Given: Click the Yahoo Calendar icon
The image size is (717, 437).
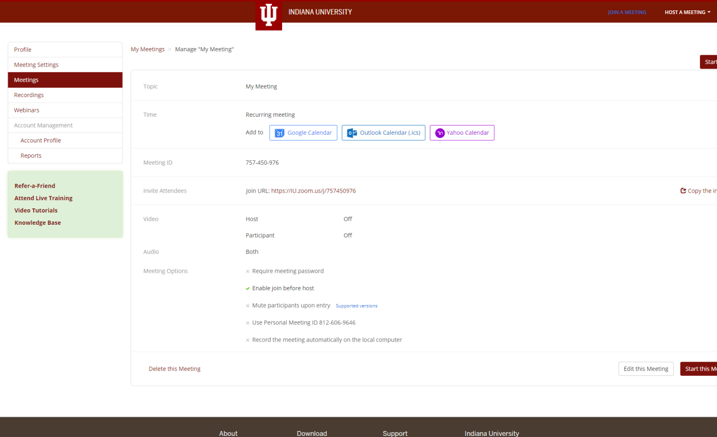Looking at the screenshot, I should click(x=440, y=133).
